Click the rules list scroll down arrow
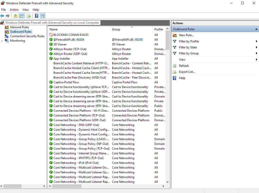 [168, 182]
